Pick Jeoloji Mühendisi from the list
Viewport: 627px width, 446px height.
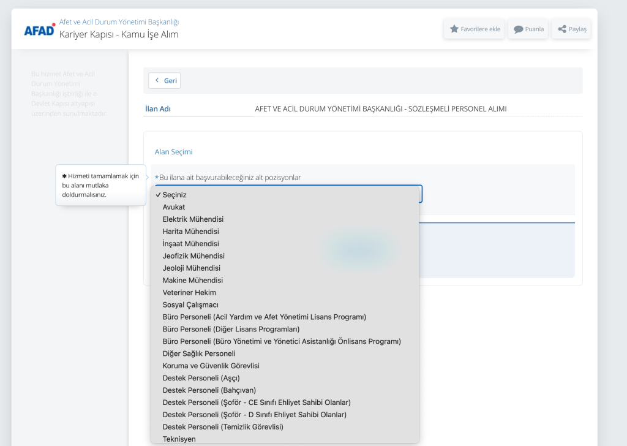[191, 268]
